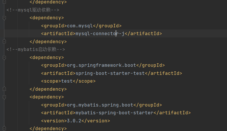Place cursor in spring-boot-starter-test text

point(110,73)
